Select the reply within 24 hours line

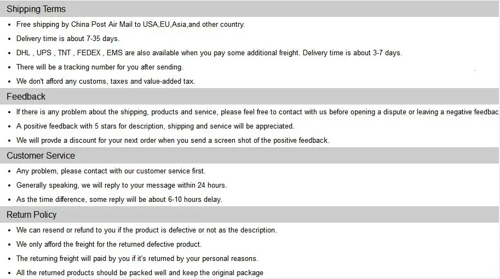click(x=122, y=185)
